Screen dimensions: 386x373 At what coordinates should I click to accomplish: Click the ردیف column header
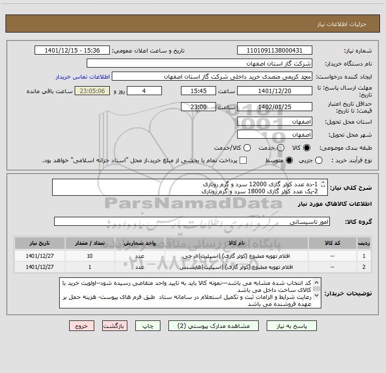click(364, 243)
